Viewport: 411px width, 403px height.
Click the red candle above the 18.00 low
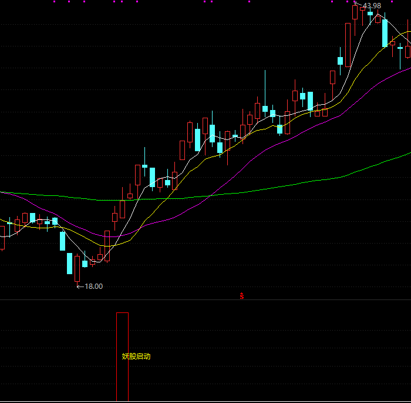77,269
